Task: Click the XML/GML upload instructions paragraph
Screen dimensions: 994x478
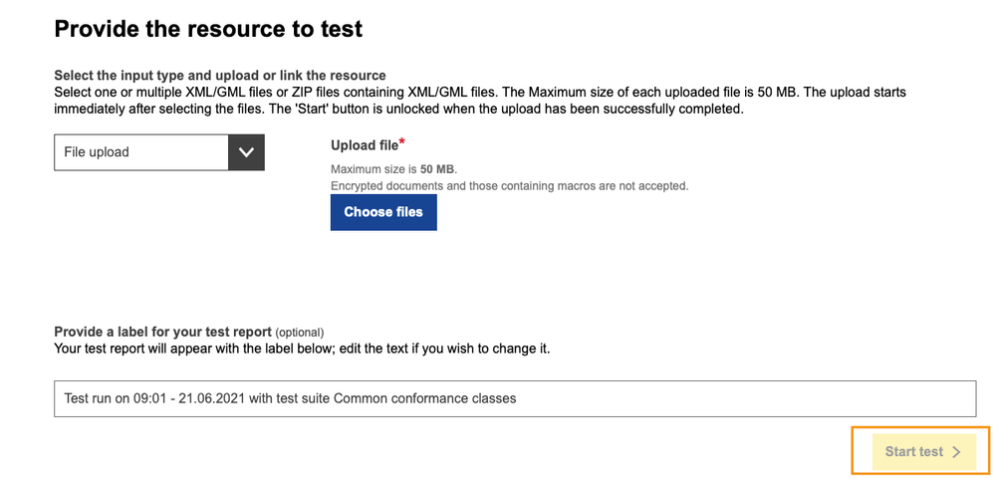Action: [x=478, y=101]
